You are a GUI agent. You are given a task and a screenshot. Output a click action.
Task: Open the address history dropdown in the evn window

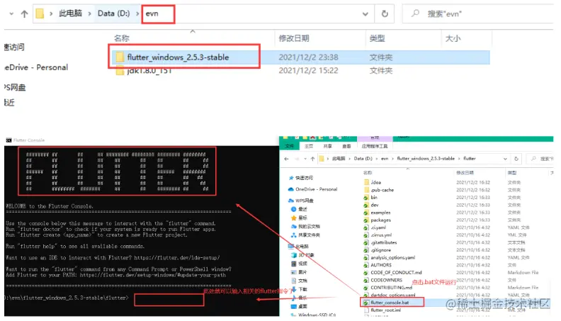coord(365,14)
